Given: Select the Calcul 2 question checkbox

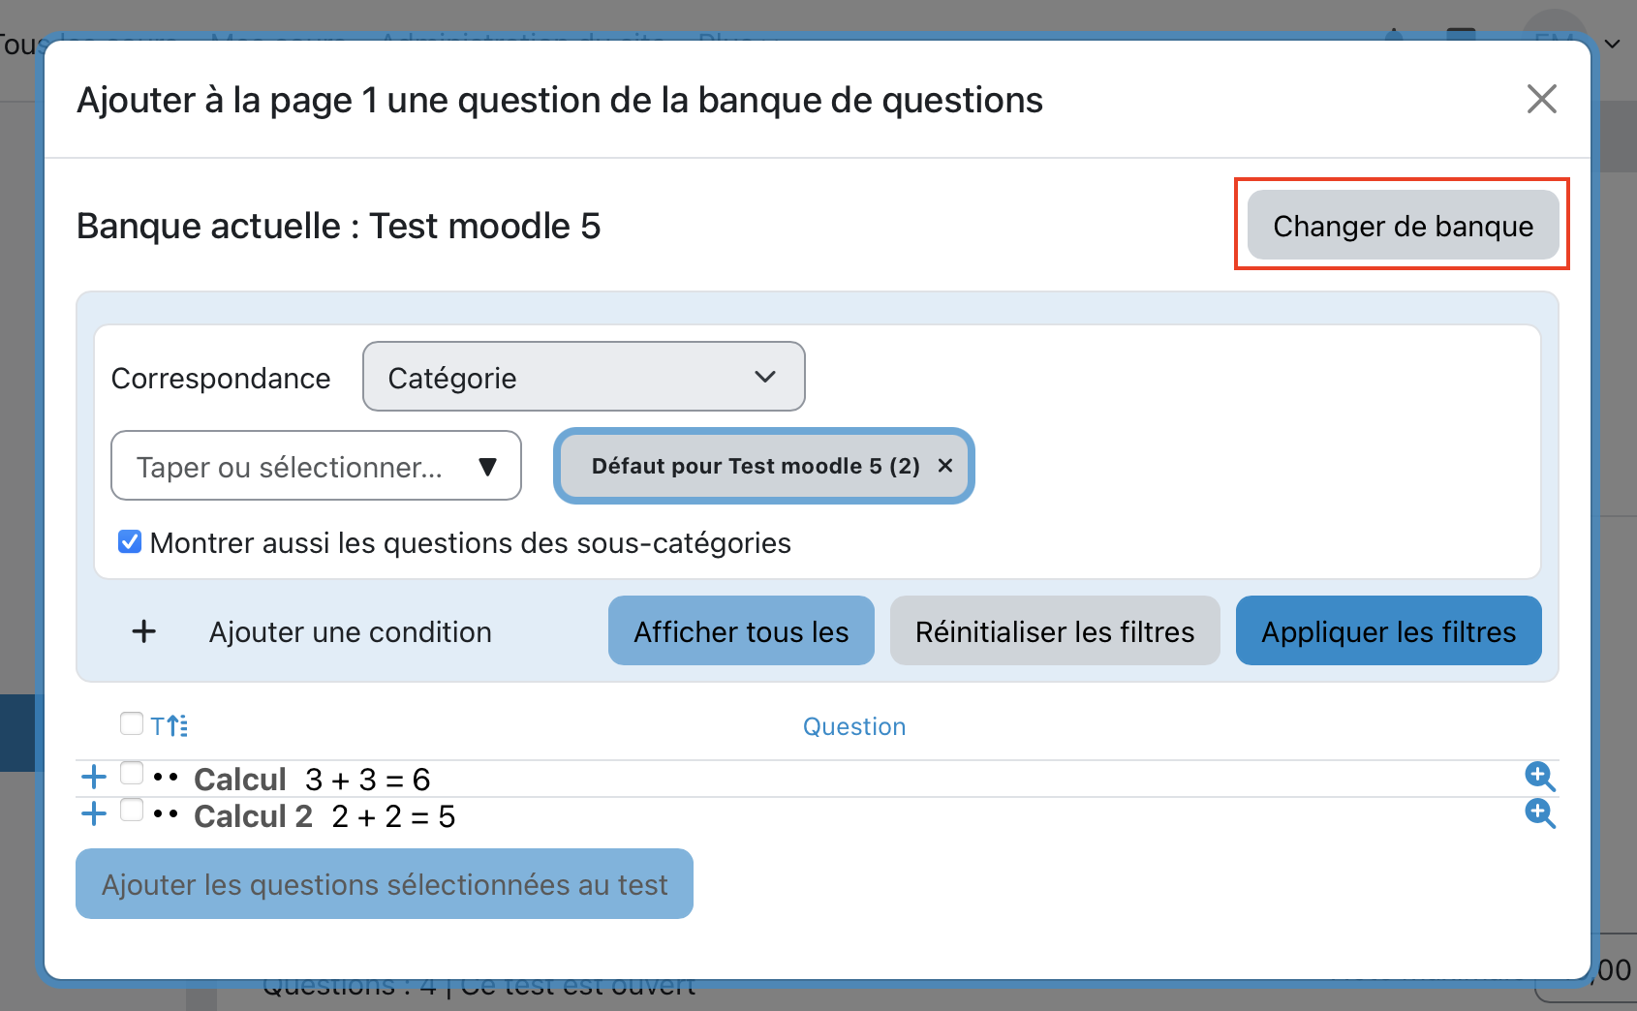Looking at the screenshot, I should pos(132,810).
